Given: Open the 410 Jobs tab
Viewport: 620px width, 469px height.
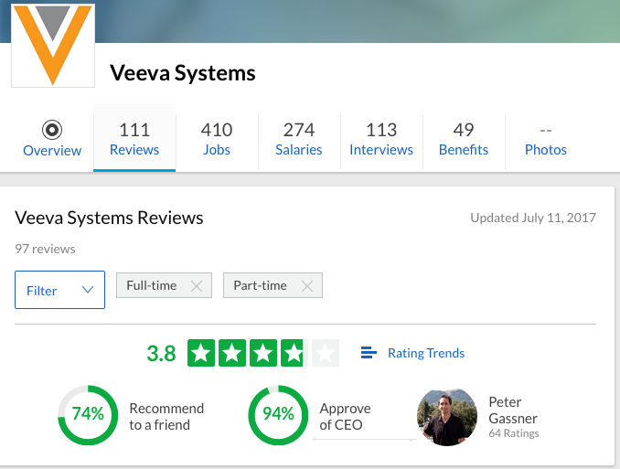Looking at the screenshot, I should pos(217,140).
